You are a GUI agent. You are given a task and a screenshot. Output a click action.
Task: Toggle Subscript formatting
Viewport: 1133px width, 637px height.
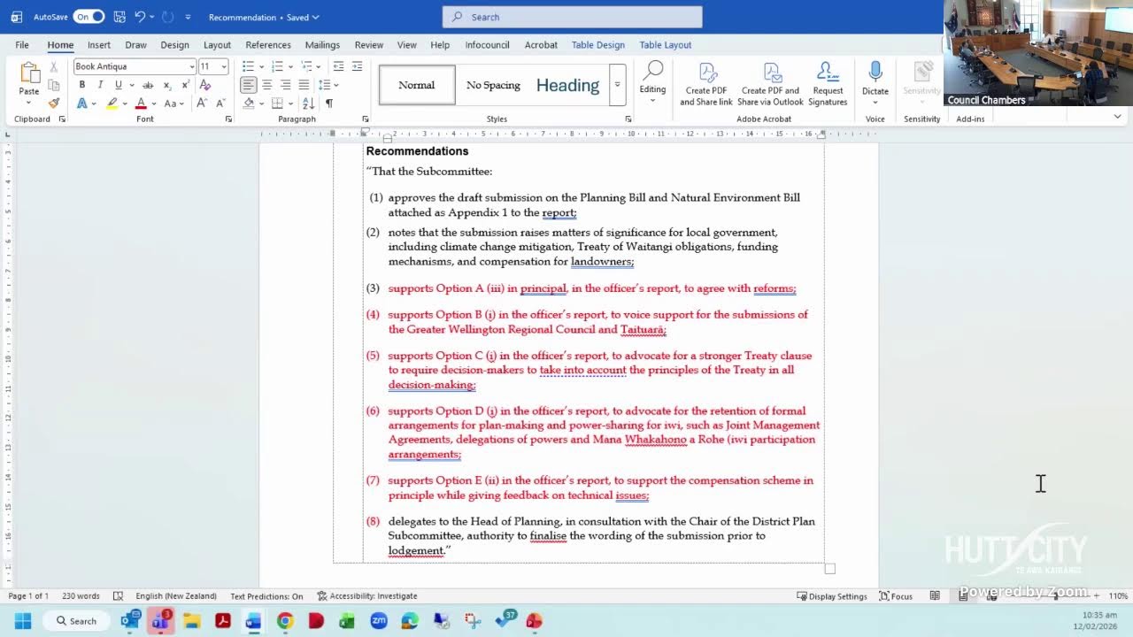point(166,85)
